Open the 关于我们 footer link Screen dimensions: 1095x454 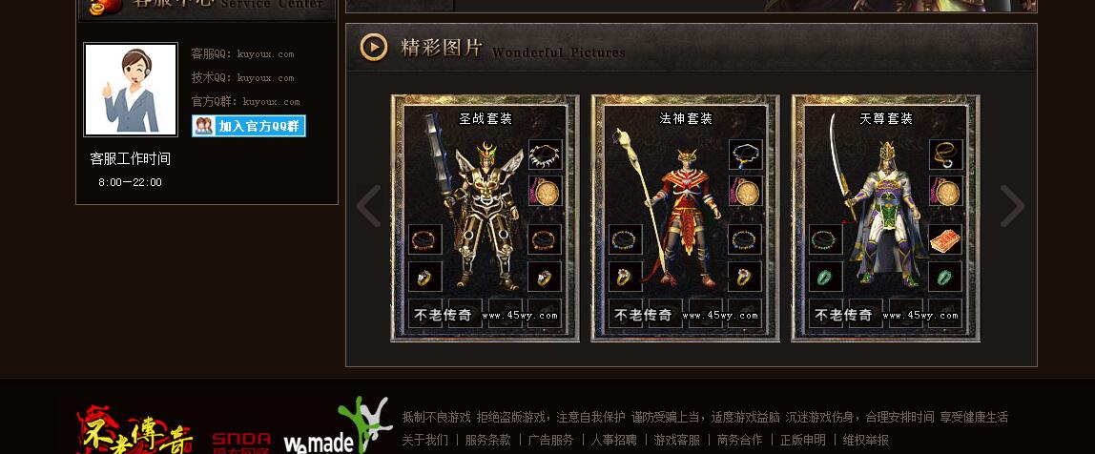[x=425, y=440]
